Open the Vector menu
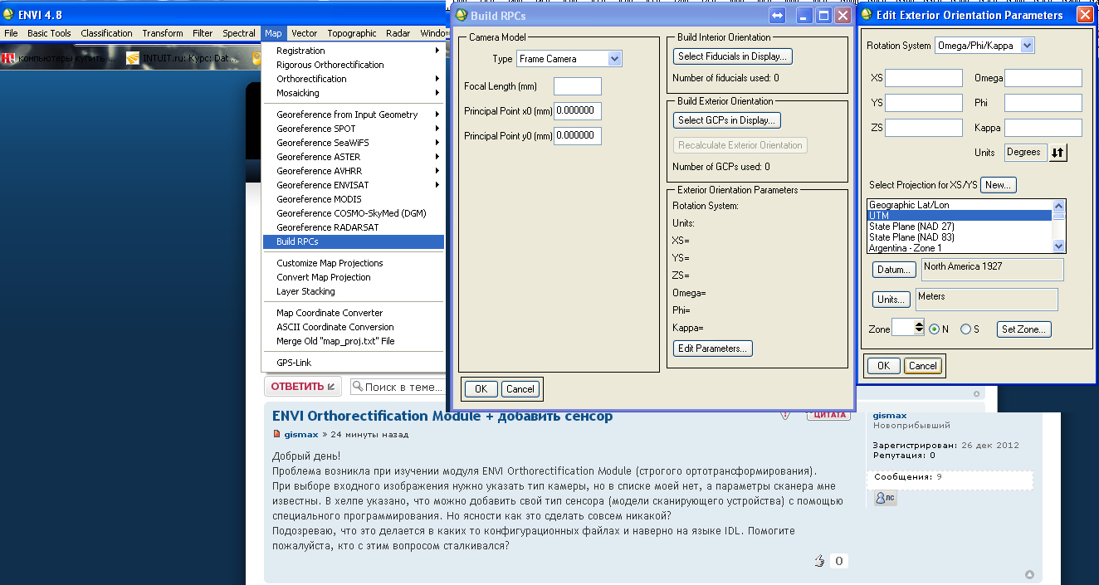 click(304, 33)
